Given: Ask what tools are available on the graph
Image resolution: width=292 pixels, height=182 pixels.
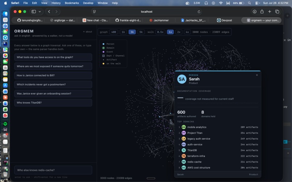Looking at the screenshot, I should coord(53,57).
